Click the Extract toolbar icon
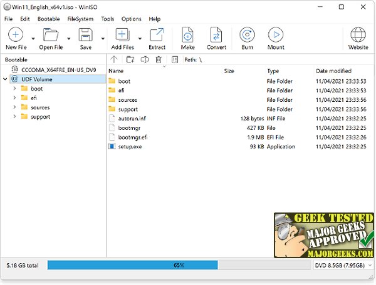 point(157,35)
